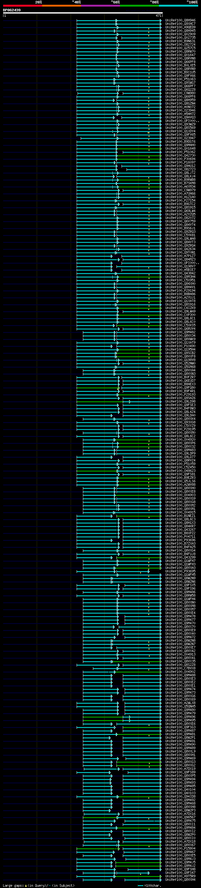Select hit UniRef100_P29193
The width and height of the screenshot is (201, 888).
pos(180,394)
